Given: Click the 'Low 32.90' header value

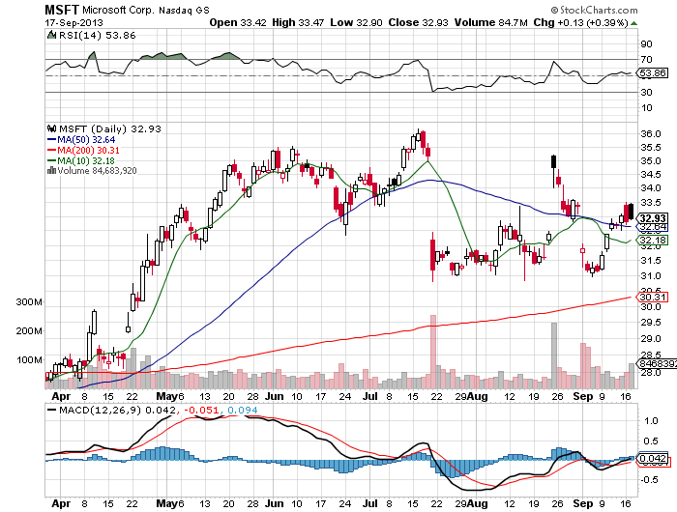Looking at the screenshot, I should (x=356, y=22).
